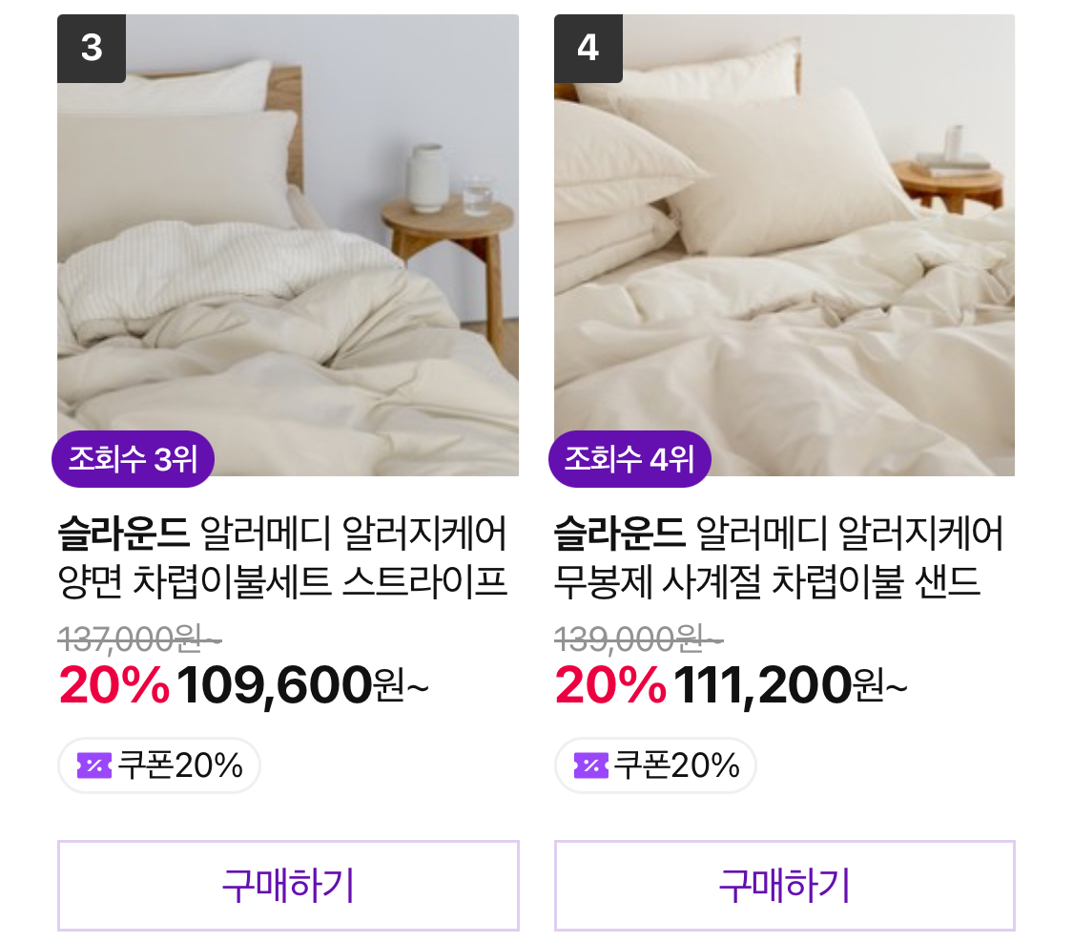Click the crossed-out 137,000원 original price

coord(140,637)
